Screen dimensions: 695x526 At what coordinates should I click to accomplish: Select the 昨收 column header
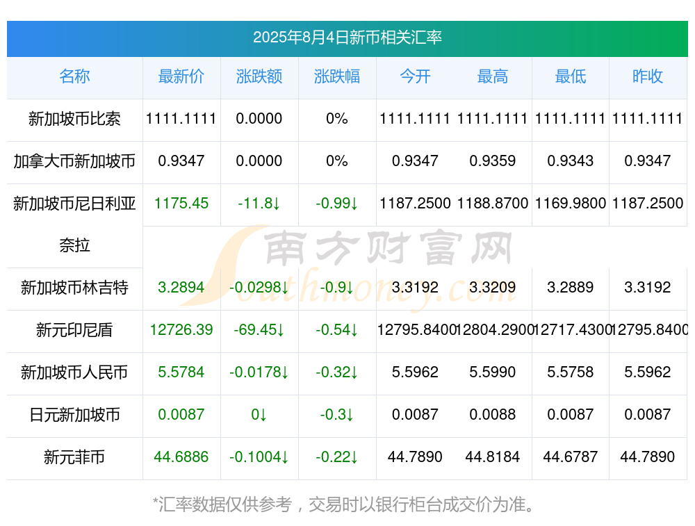click(x=648, y=76)
